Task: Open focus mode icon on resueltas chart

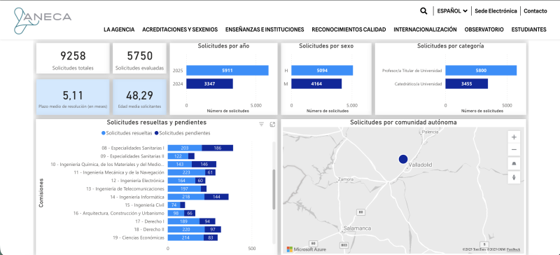Action: click(272, 125)
